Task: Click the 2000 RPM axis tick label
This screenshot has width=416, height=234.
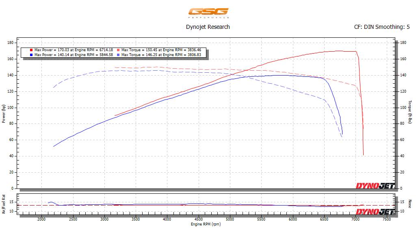Action: (41, 219)
